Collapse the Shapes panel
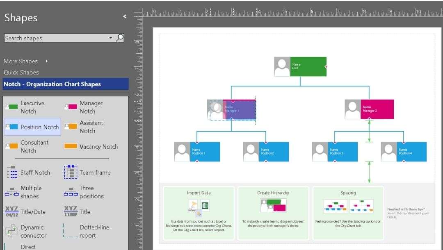This screenshot has height=250, width=443. (x=124, y=16)
